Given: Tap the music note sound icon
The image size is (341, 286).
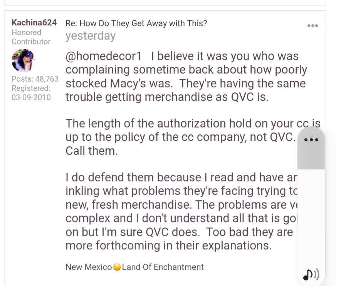Looking at the screenshot, I should click(x=311, y=274).
